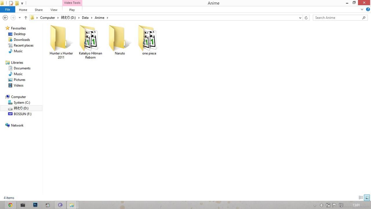Open the Documents library
371x209 pixels.
coord(22,68)
